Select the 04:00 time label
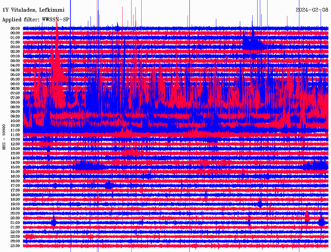Image resolution: width=331 pixels, height=252 pixels. point(15,66)
